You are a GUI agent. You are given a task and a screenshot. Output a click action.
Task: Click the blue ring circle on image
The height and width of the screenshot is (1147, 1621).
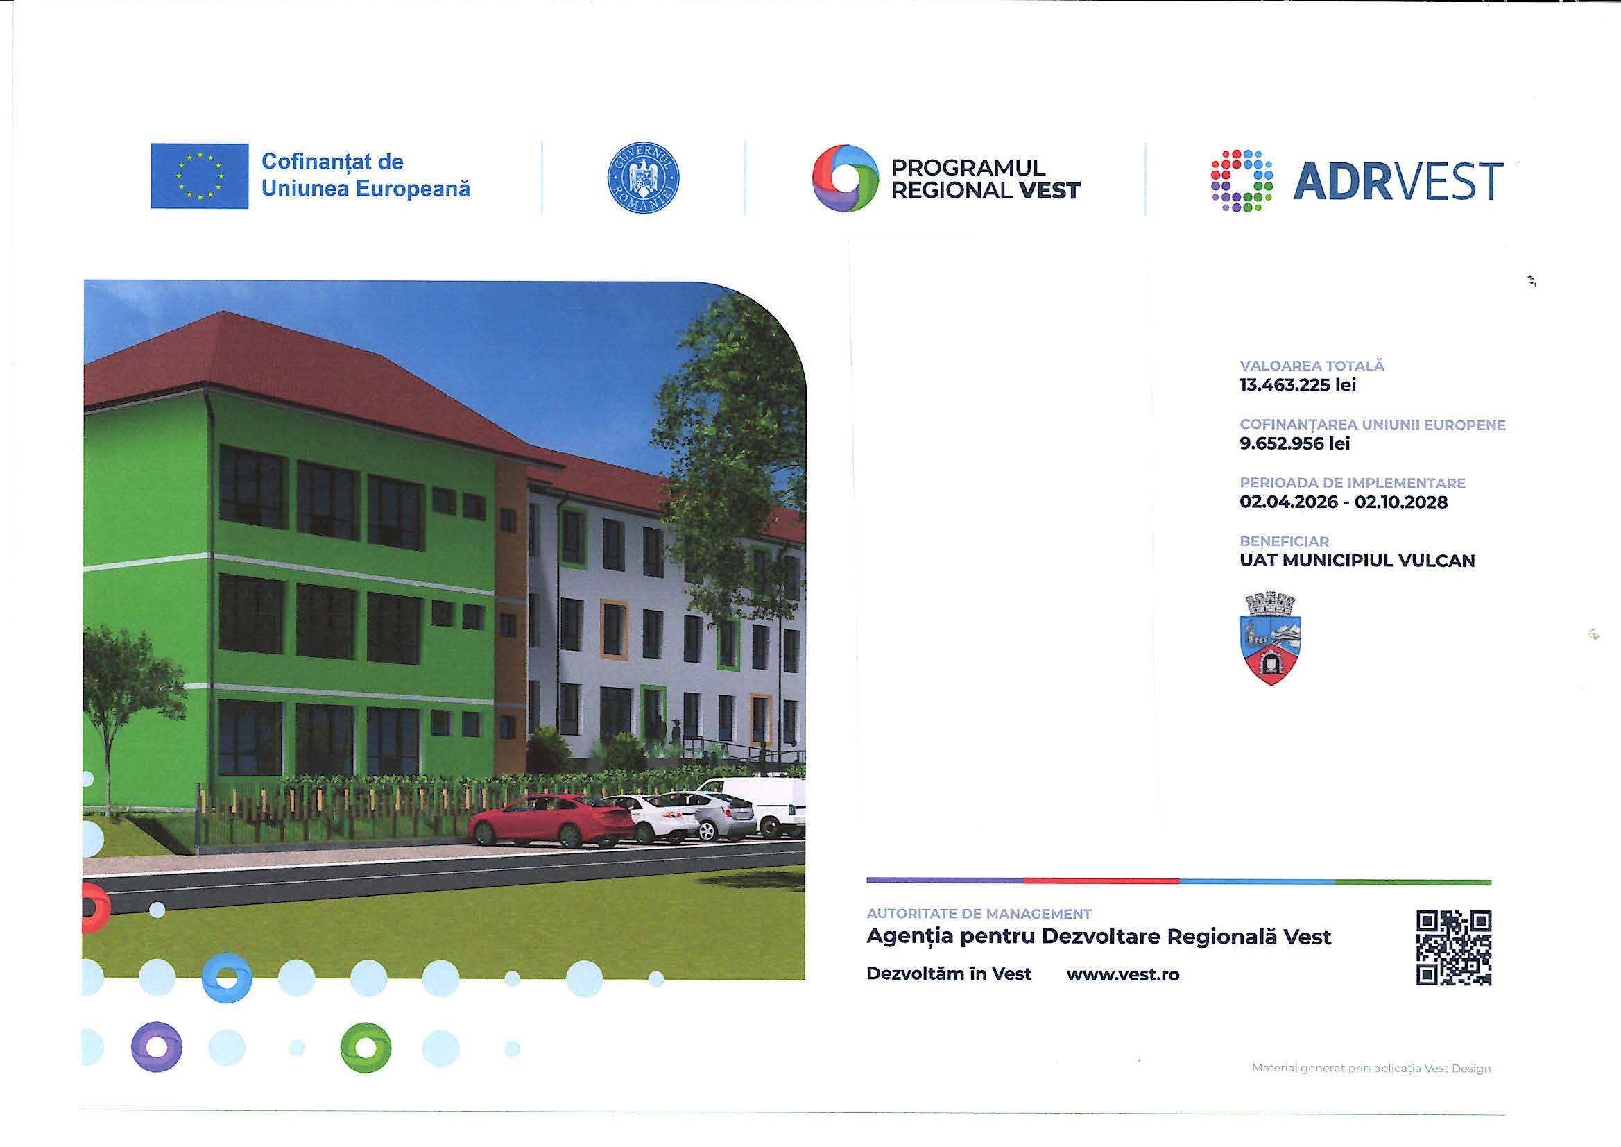(227, 978)
